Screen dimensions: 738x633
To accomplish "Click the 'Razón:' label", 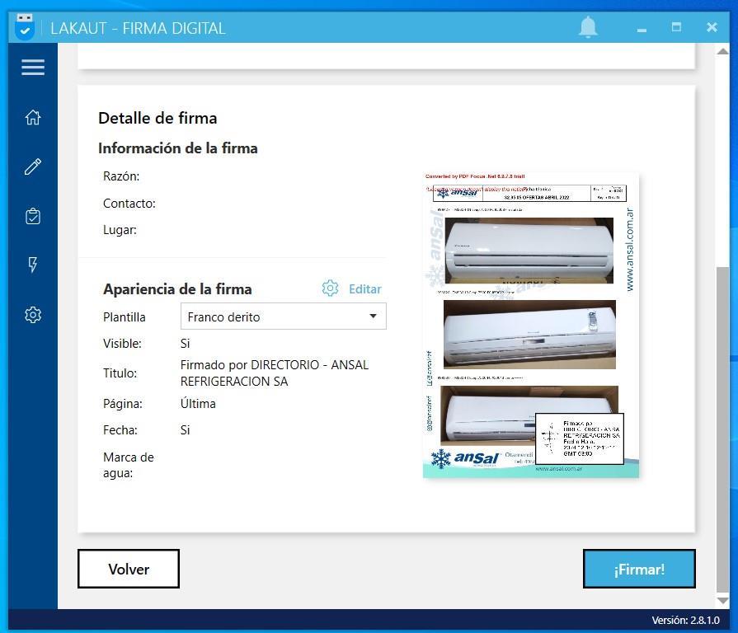I will 121,176.
